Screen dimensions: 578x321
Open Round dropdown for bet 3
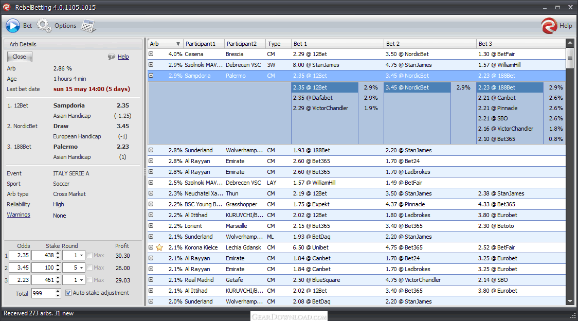click(x=81, y=280)
